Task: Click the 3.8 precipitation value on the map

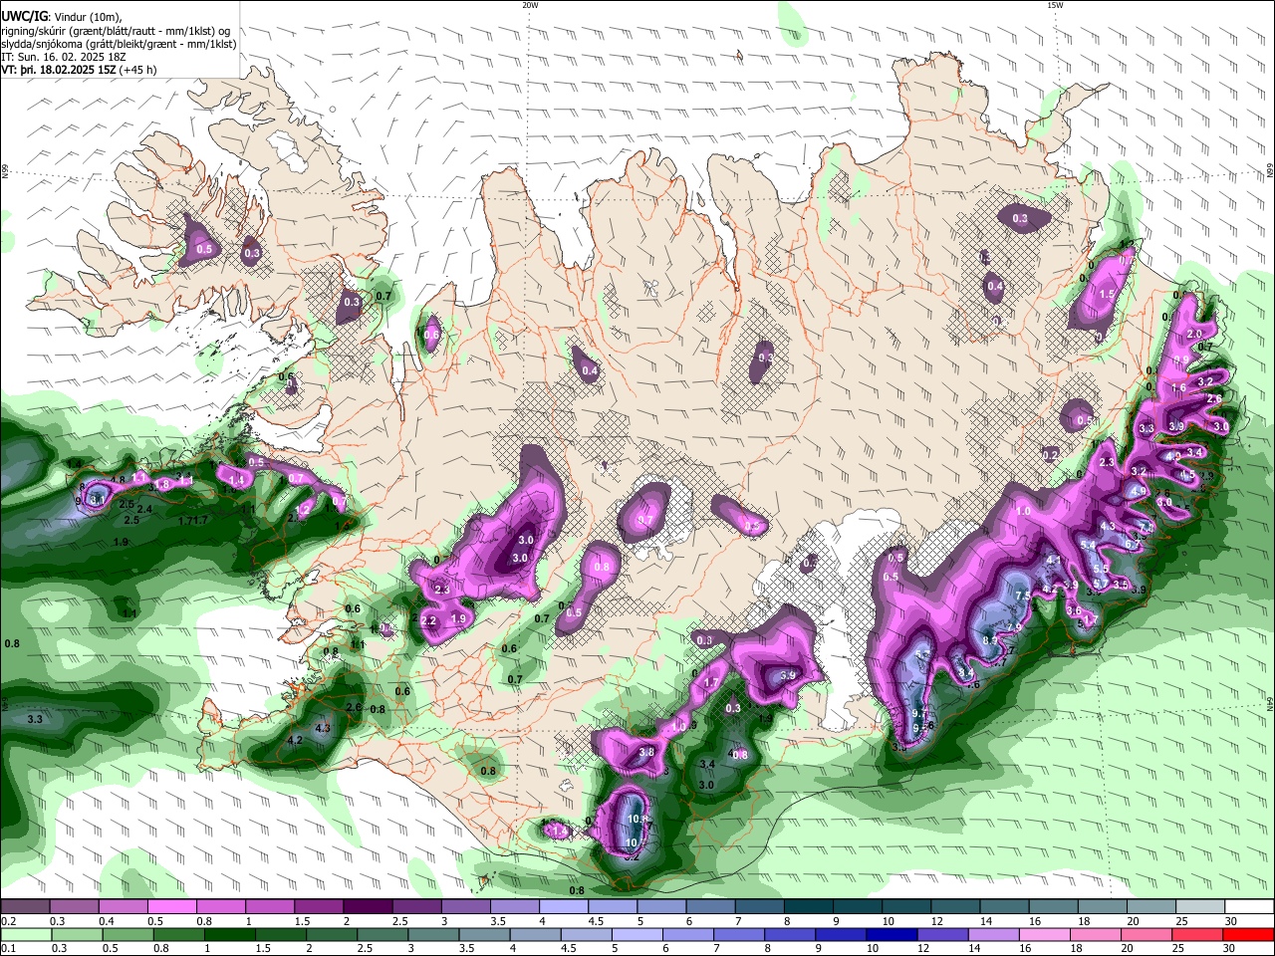Action: pos(645,753)
